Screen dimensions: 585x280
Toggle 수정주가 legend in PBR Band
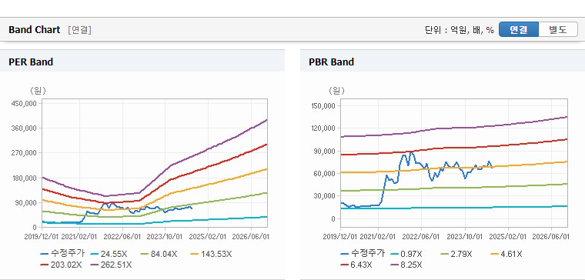(363, 254)
